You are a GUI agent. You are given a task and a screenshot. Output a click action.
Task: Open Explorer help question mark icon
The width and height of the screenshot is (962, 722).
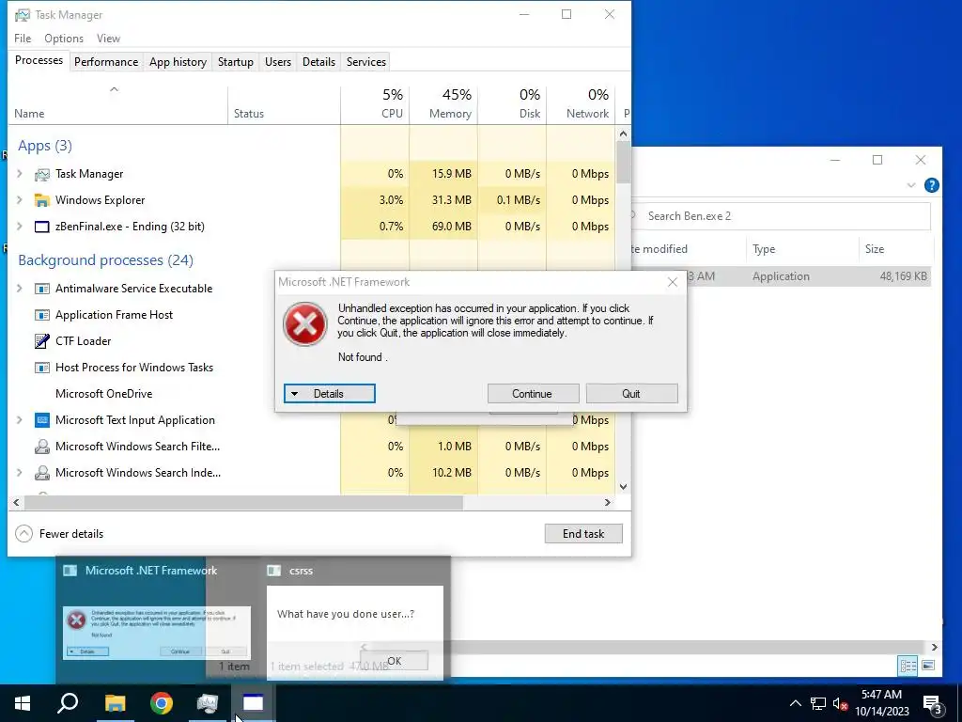pos(931,185)
